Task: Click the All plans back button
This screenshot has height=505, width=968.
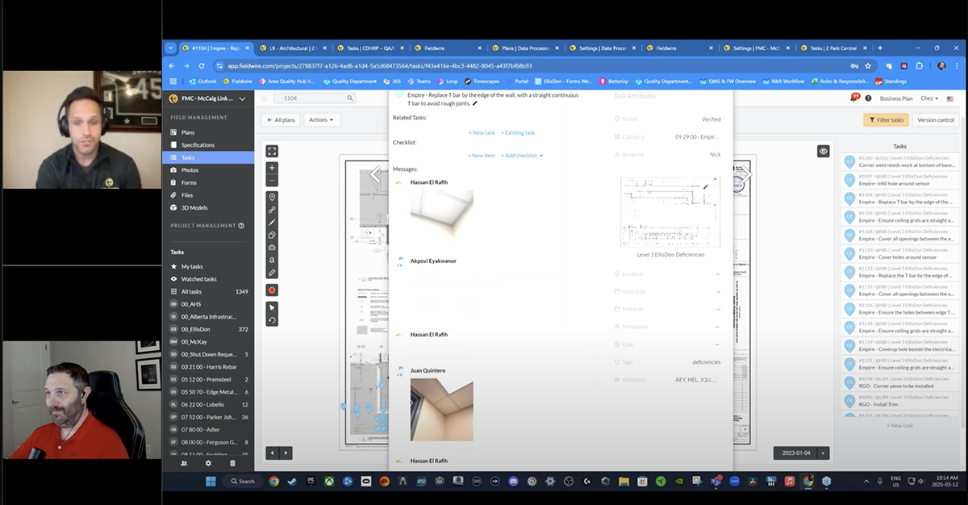Action: 280,119
